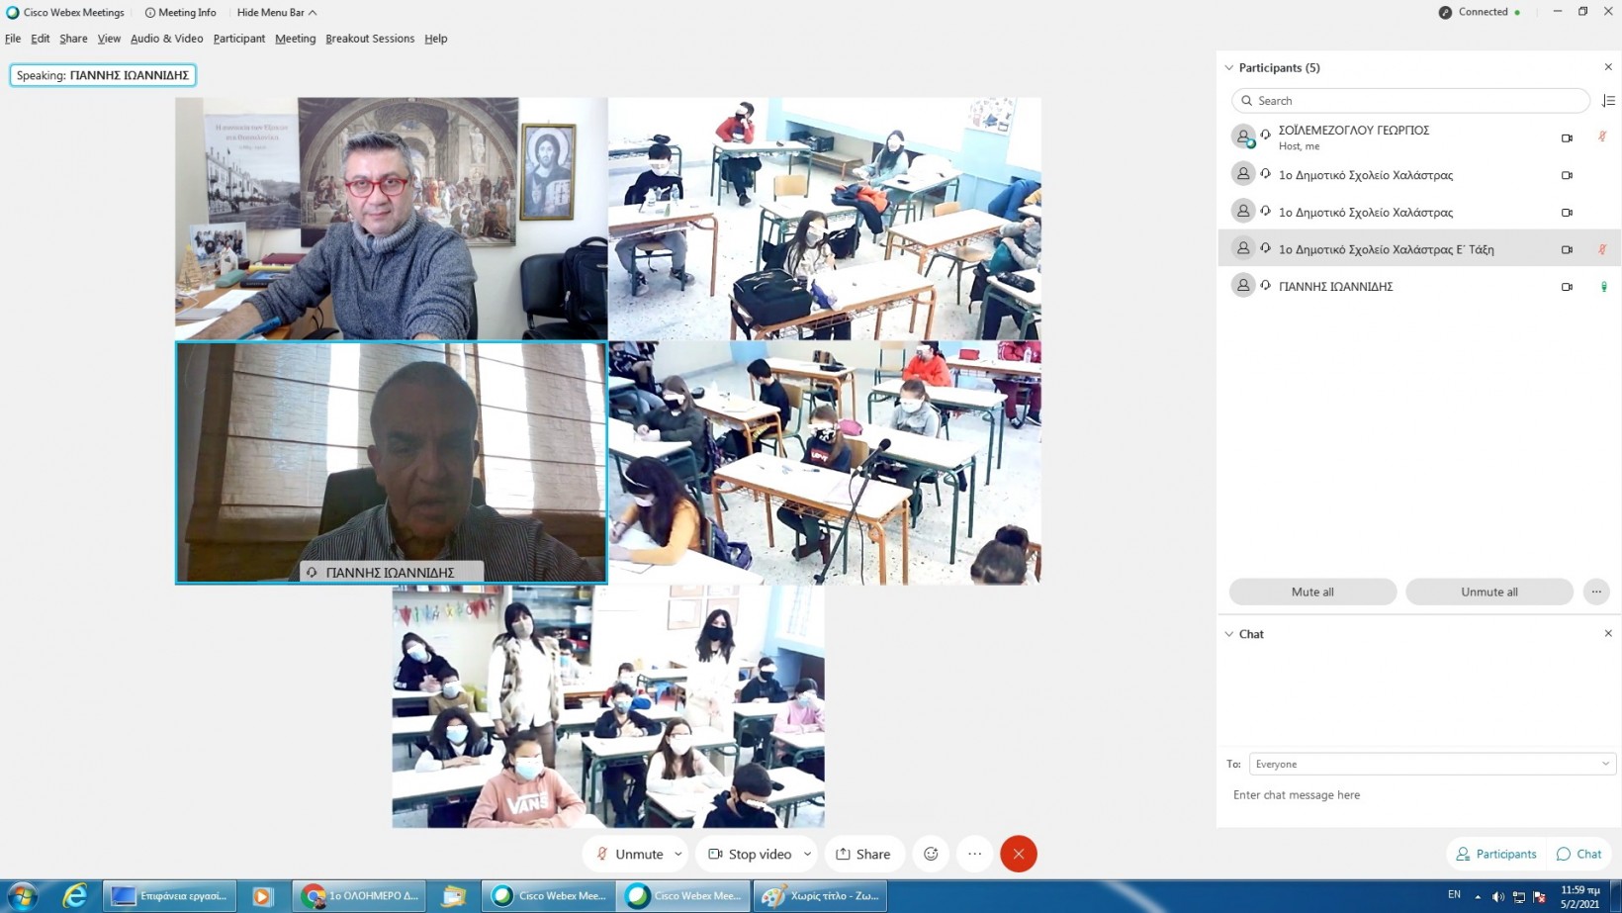Open video options arrow beside Stop video
The height and width of the screenshot is (913, 1622).
pyautogui.click(x=807, y=854)
